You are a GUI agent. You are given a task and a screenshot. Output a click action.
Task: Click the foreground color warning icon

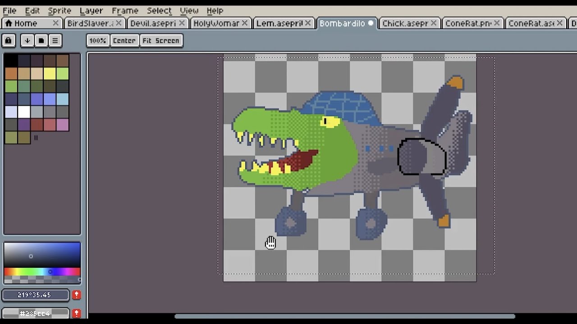click(x=76, y=295)
